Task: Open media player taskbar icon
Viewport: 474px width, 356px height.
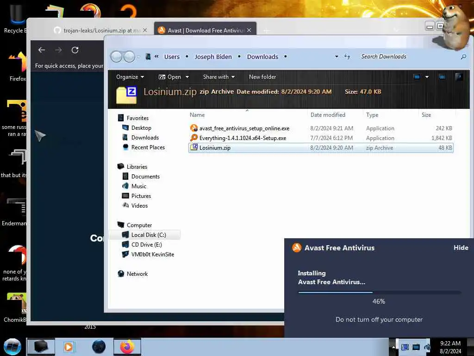Action: pos(69,347)
